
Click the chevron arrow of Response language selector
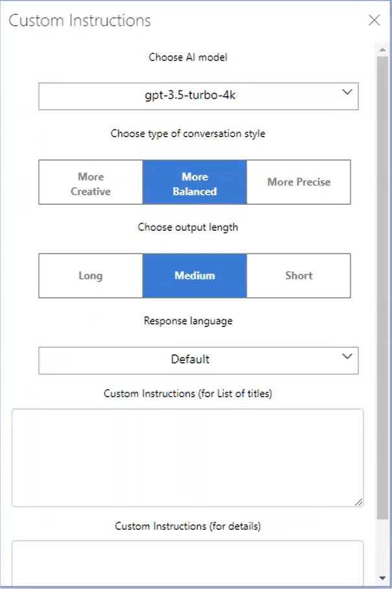click(347, 356)
